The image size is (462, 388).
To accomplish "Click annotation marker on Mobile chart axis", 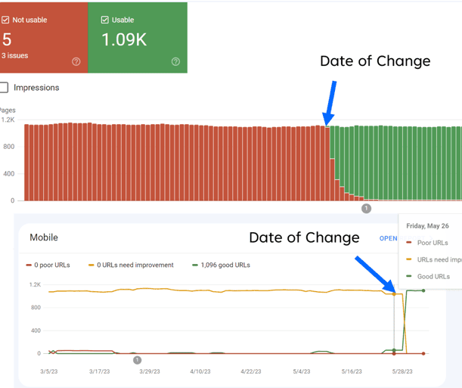I will coord(138,360).
